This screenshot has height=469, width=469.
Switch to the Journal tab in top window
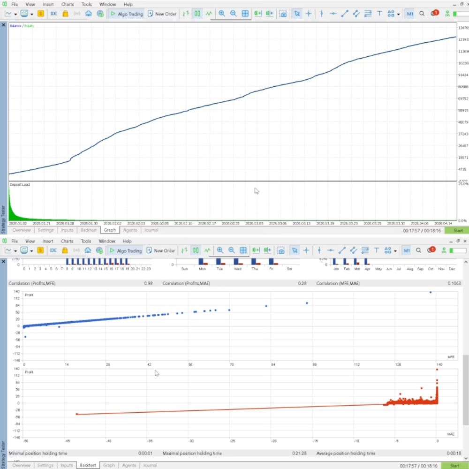[x=151, y=230]
